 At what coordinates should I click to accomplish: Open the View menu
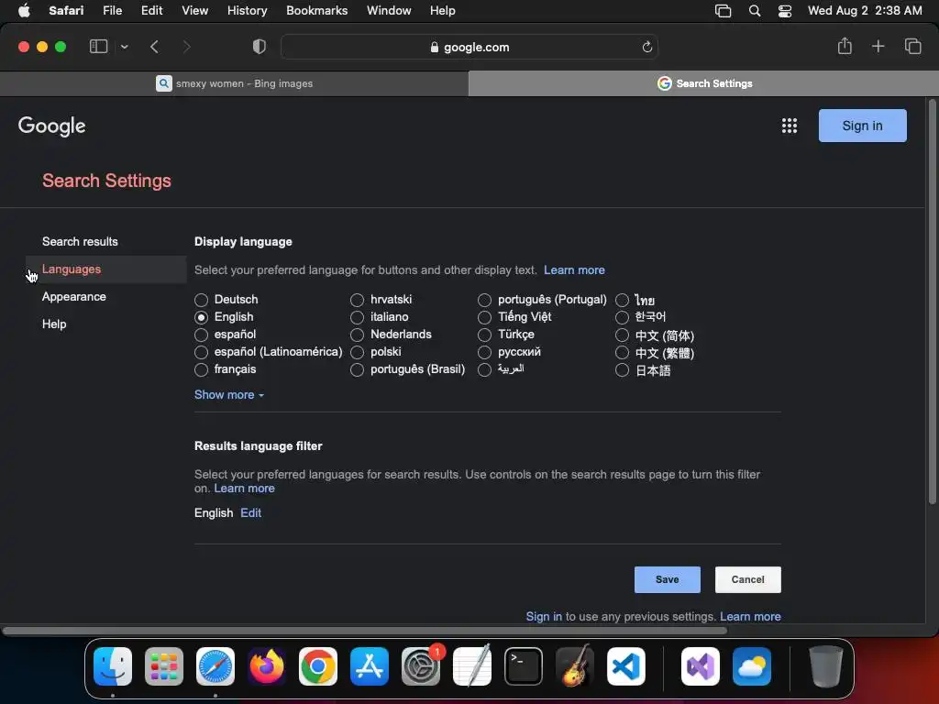(x=194, y=11)
